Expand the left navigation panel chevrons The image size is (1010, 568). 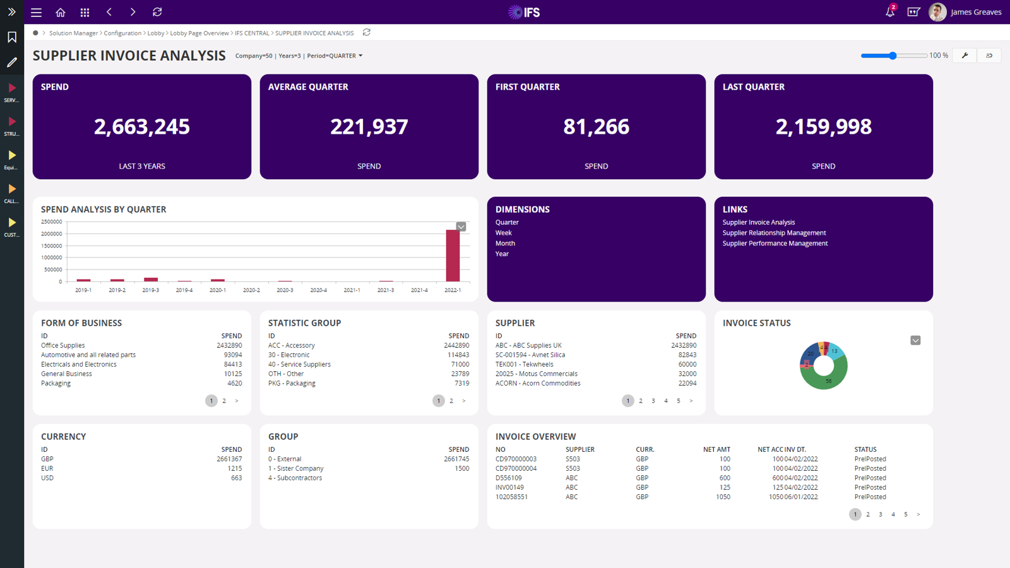11,12
